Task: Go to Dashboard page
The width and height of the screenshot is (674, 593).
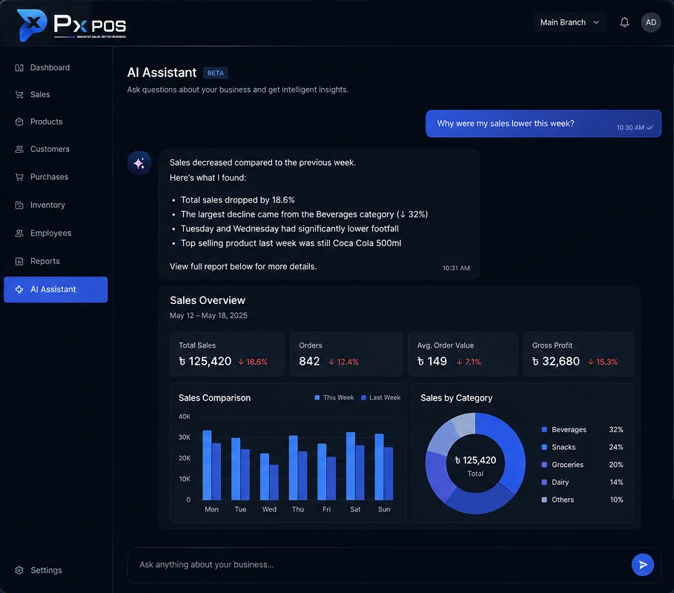Action: point(56,68)
